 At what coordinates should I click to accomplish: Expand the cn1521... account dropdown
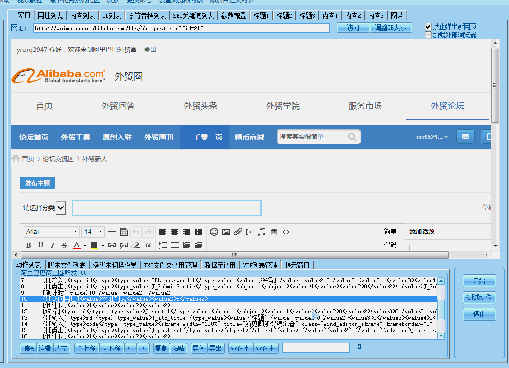[432, 137]
